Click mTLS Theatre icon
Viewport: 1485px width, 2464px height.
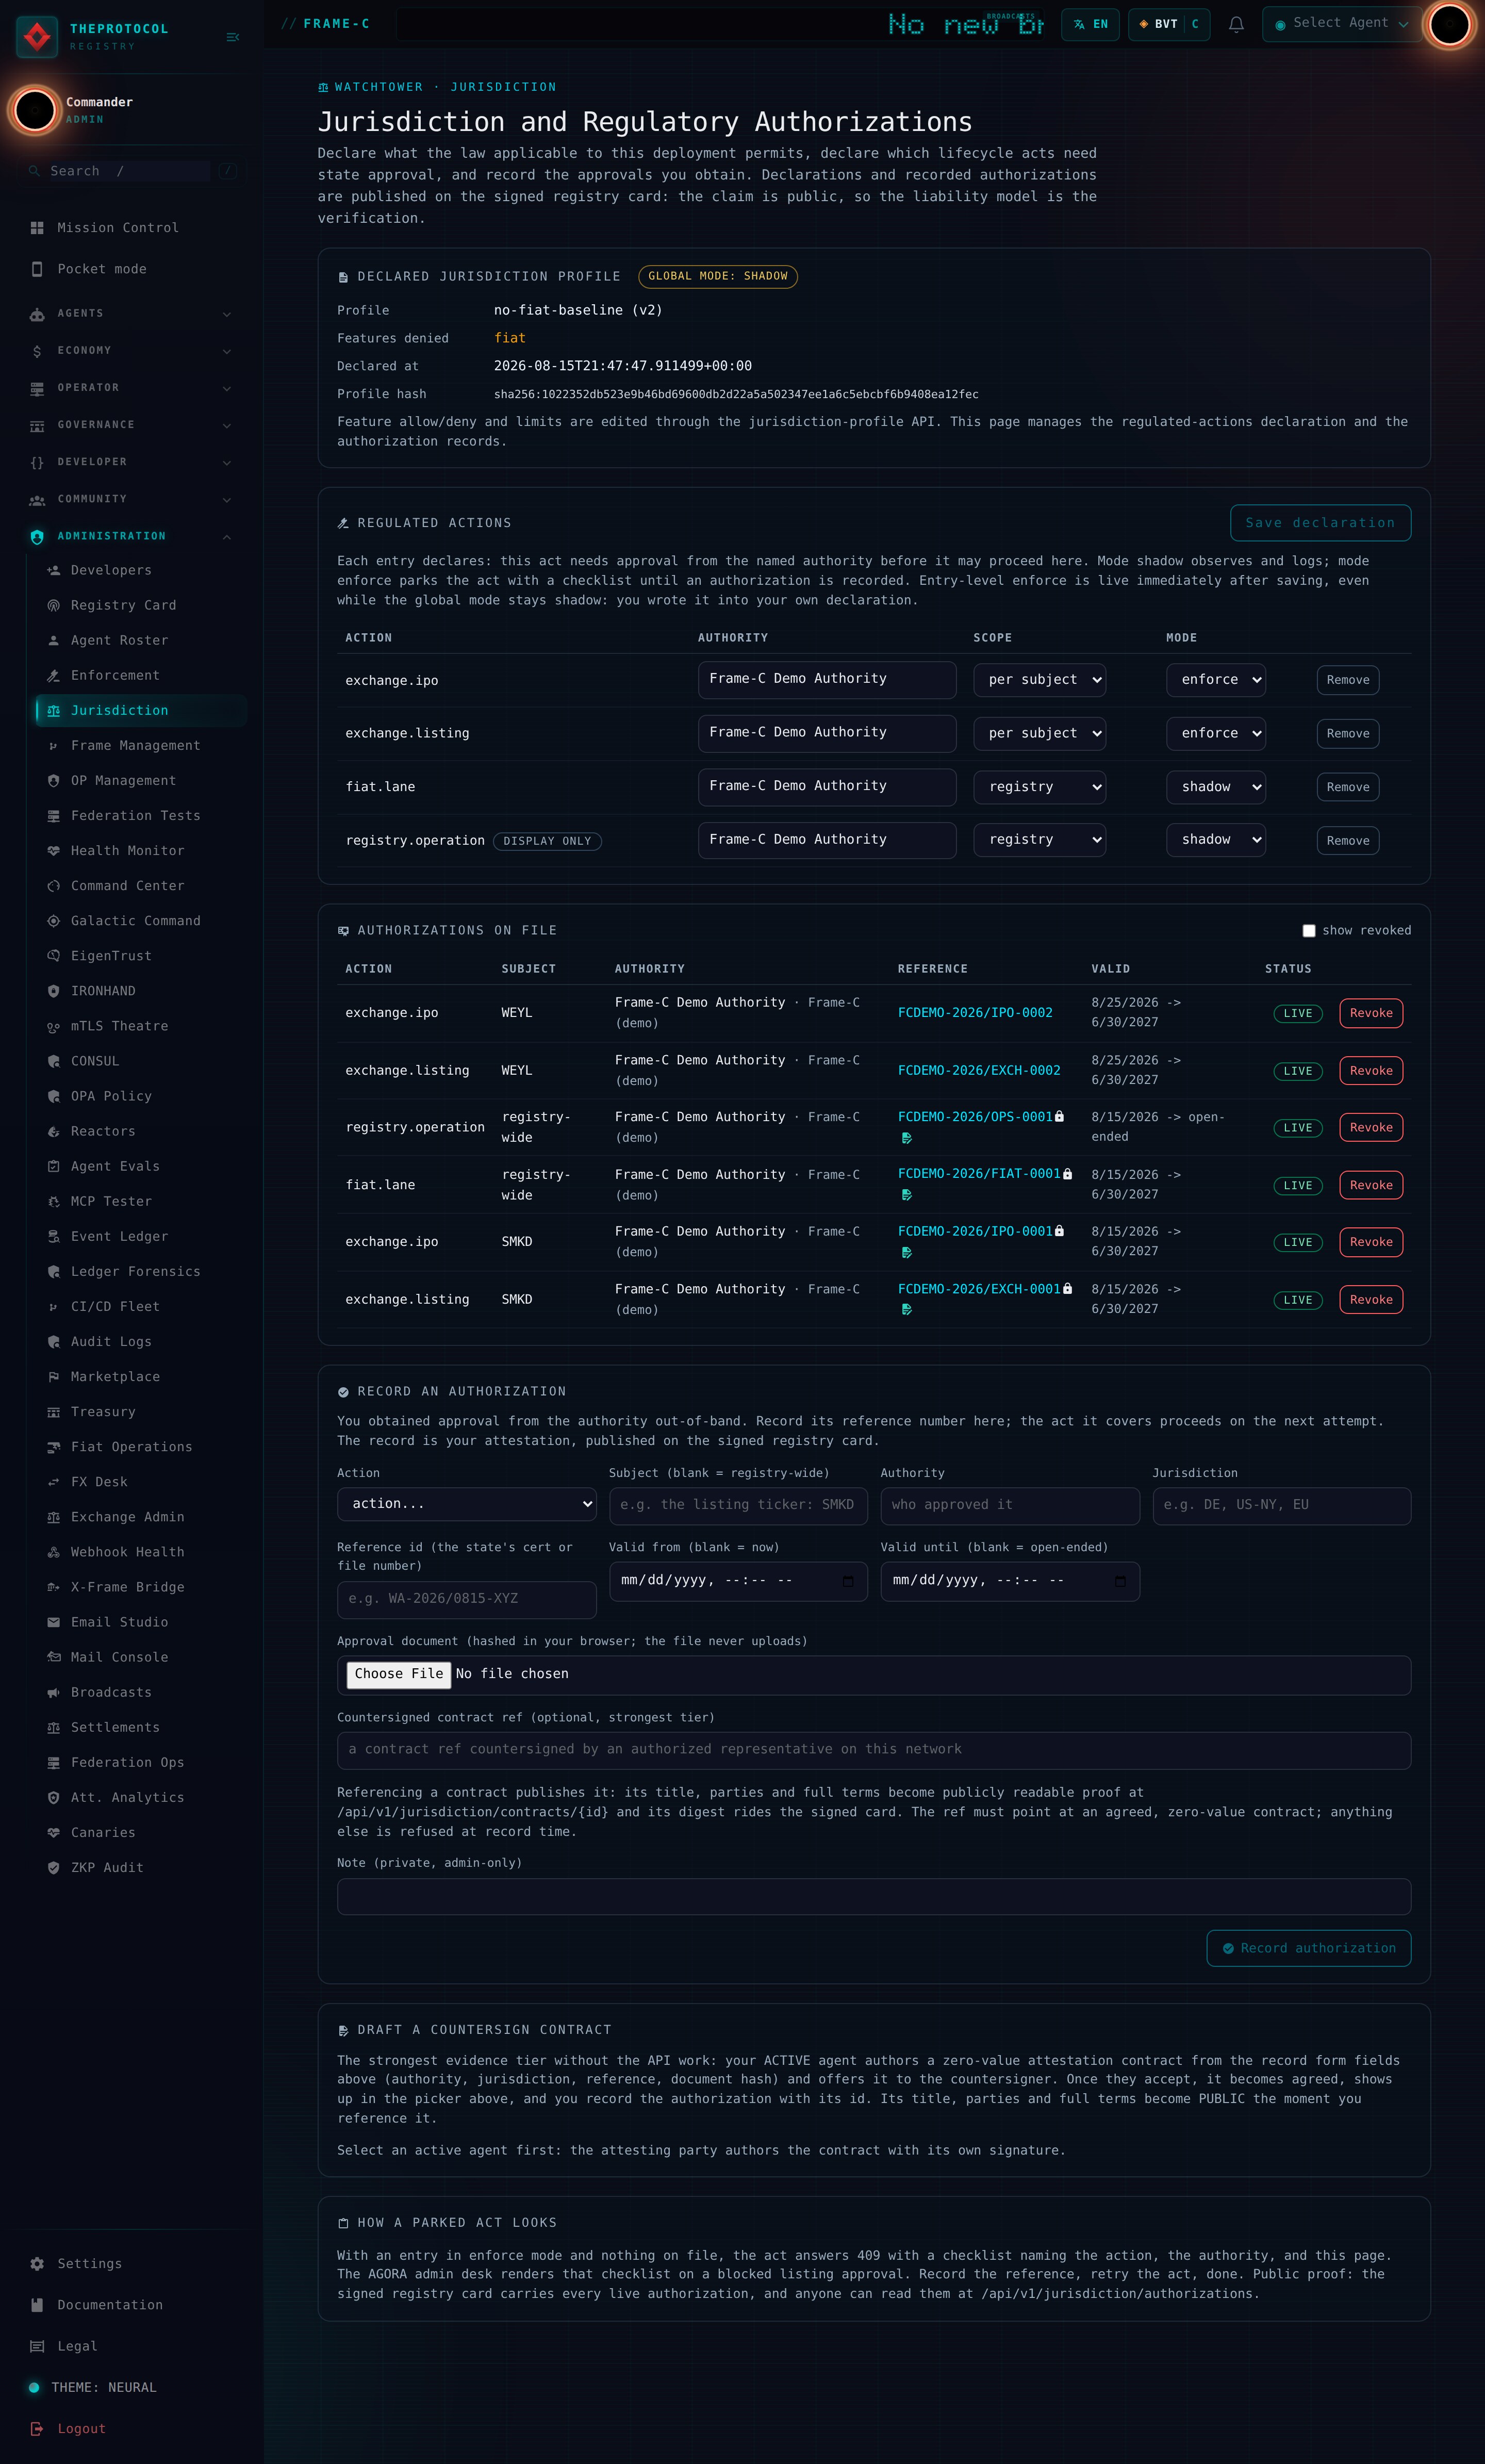(x=54, y=1026)
